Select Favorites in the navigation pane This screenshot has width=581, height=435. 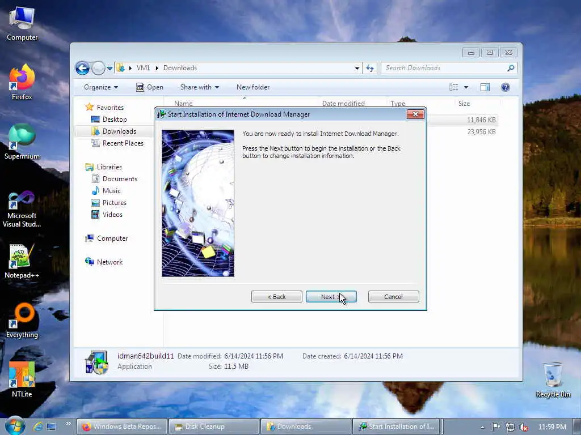tap(110, 107)
